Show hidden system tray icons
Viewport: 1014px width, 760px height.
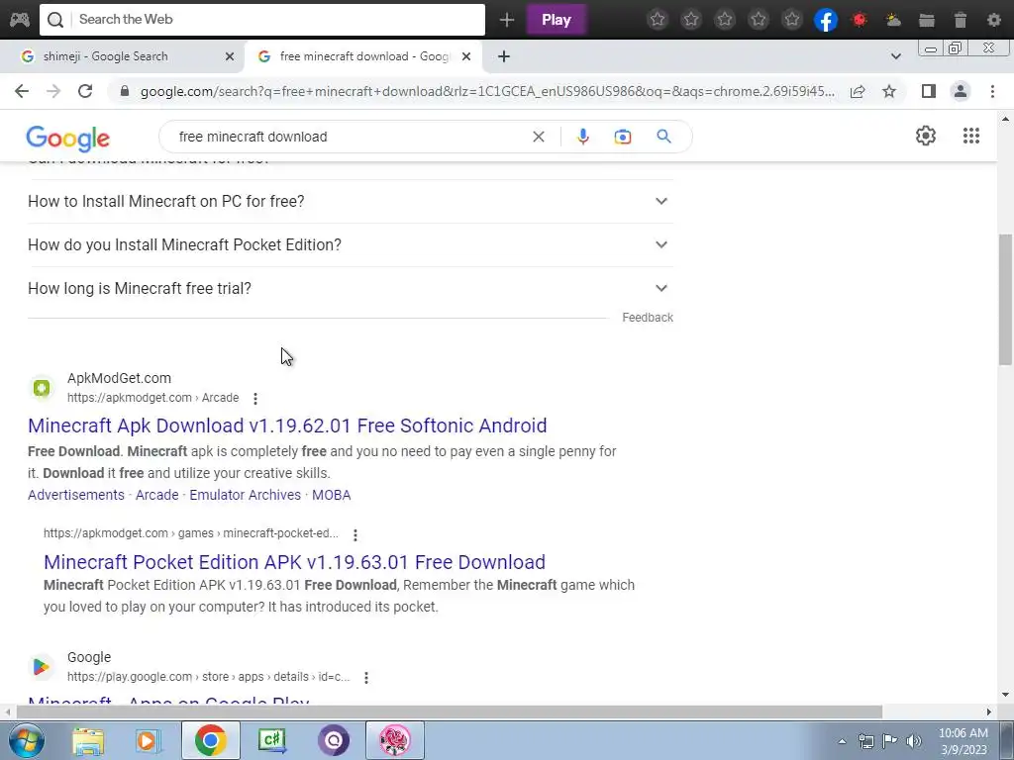pyautogui.click(x=842, y=741)
